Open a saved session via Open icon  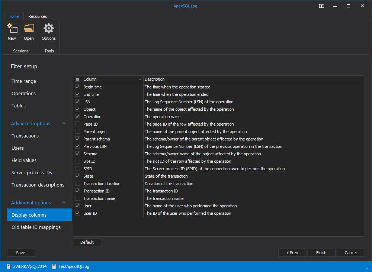[29, 28]
